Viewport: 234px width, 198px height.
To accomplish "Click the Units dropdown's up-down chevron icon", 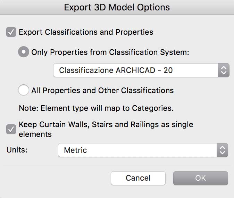I will click(223, 150).
